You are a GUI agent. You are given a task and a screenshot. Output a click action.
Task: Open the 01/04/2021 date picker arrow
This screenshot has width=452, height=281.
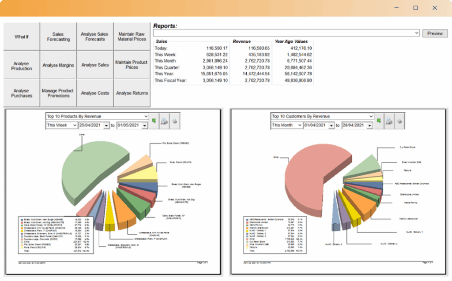tap(331, 126)
